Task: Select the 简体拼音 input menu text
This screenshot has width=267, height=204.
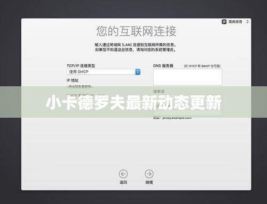Action: [235, 22]
